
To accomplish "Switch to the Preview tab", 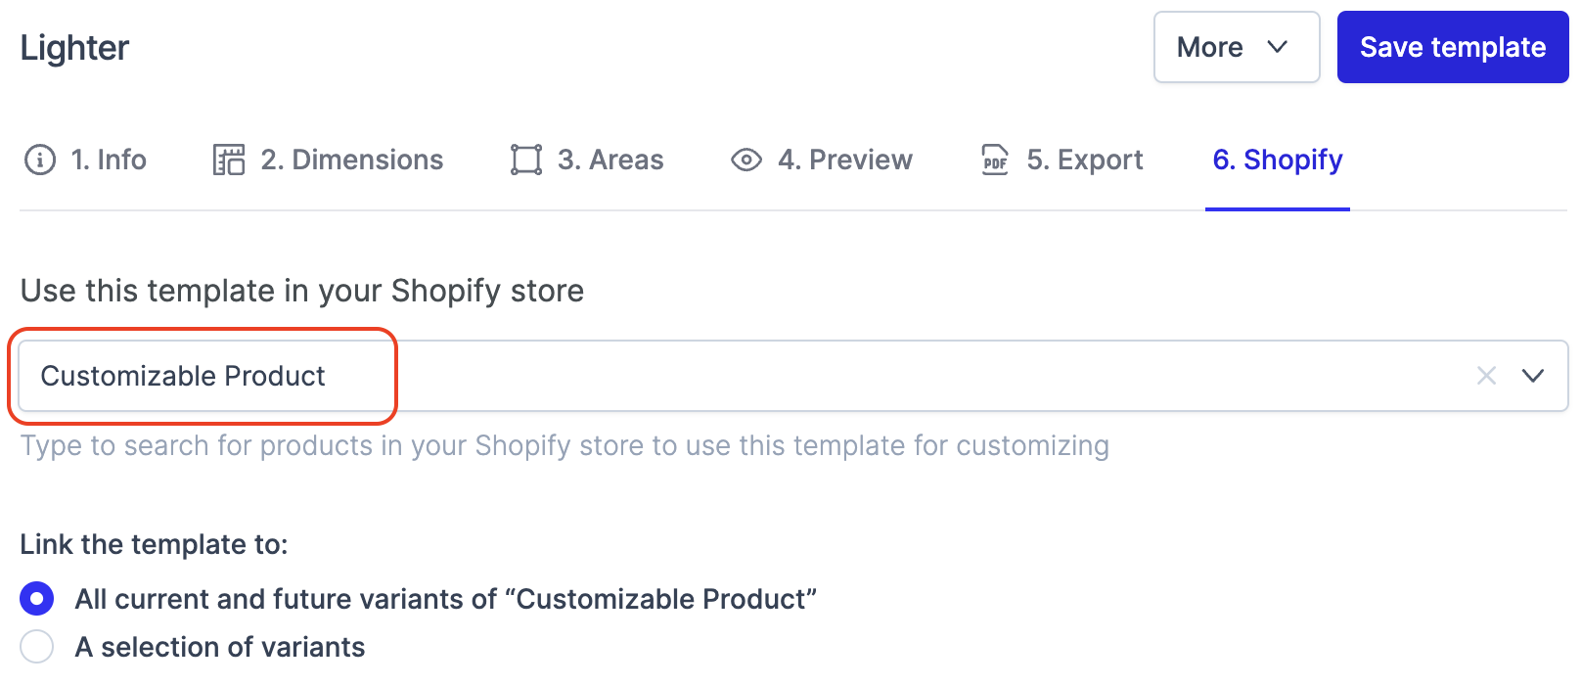I will point(846,160).
